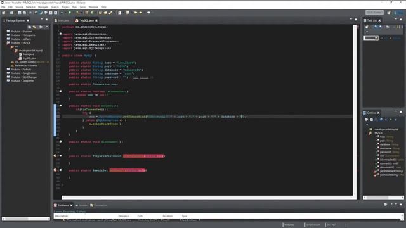Viewport: 406px width, 228px height.
Task: Close the MySQL.java editor tab
Action: tap(96, 20)
